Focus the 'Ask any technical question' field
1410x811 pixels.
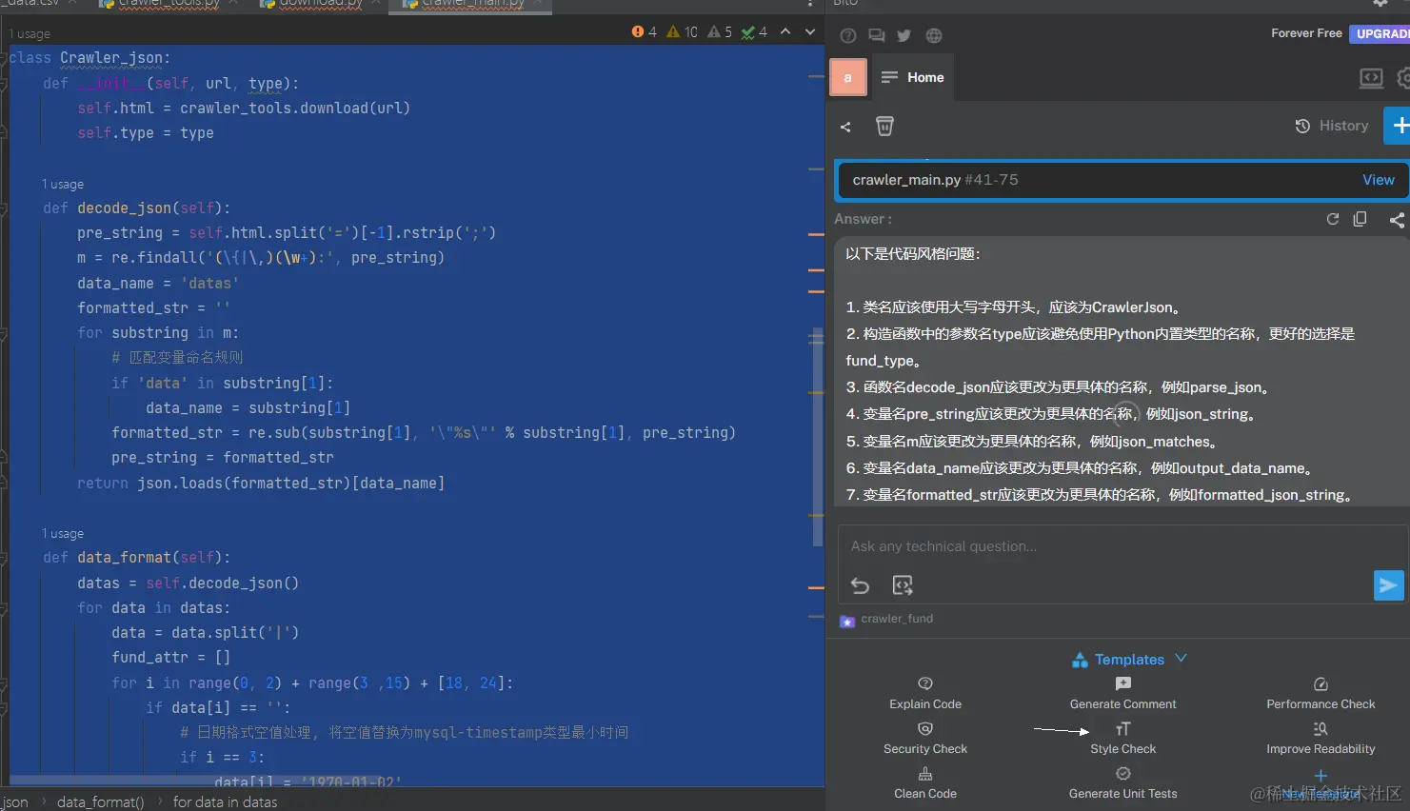(1104, 546)
